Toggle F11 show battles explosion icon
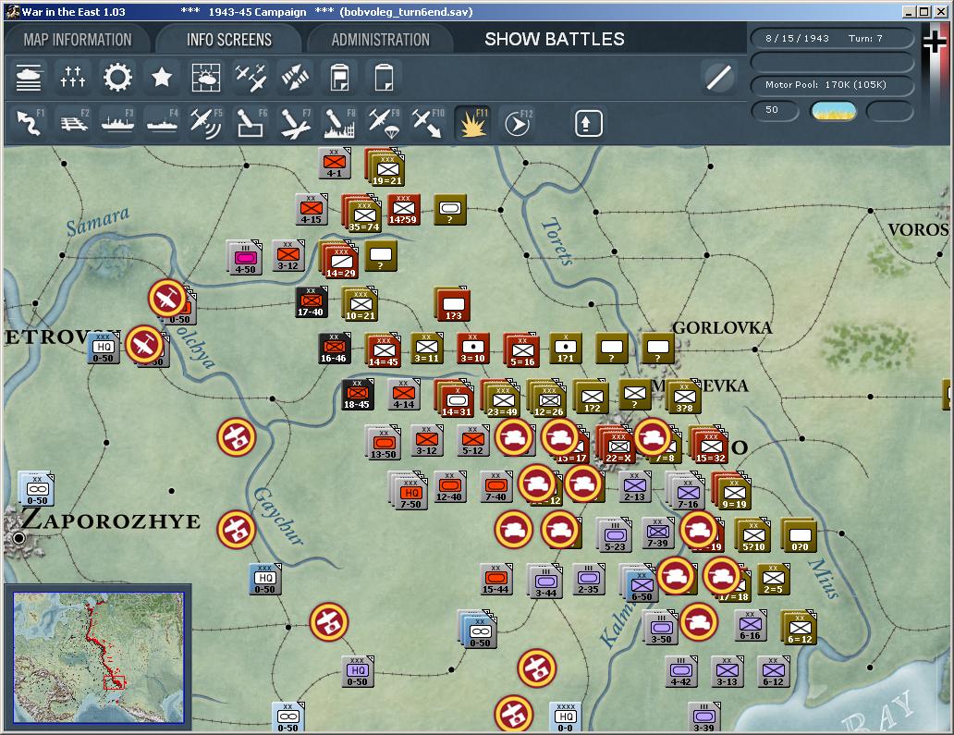 [472, 123]
